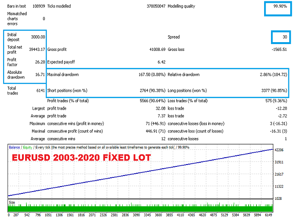This screenshot has height=220, width=293.
Task: Click Profit trades value 5566 (90.64%)
Action: pyautogui.click(x=152, y=101)
